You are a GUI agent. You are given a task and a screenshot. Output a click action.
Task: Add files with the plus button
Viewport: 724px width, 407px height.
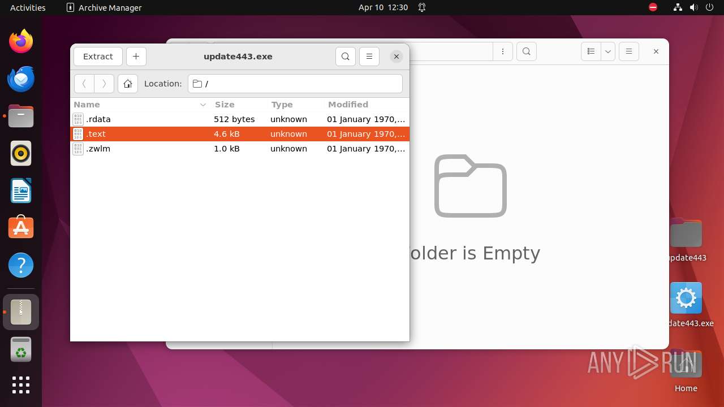[136, 57]
